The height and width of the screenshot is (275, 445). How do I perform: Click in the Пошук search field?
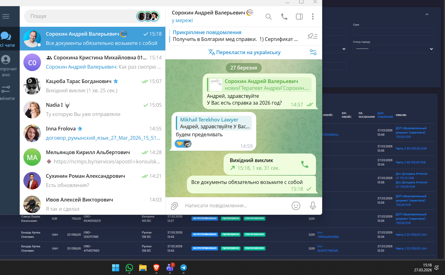coord(82,16)
